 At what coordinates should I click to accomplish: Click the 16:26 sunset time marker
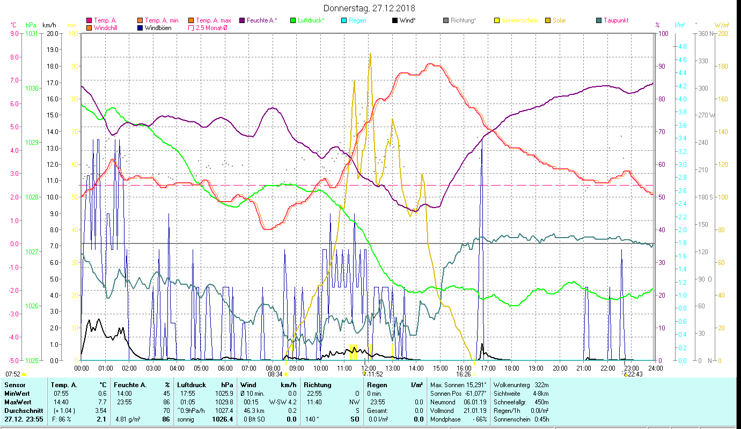coord(464,374)
